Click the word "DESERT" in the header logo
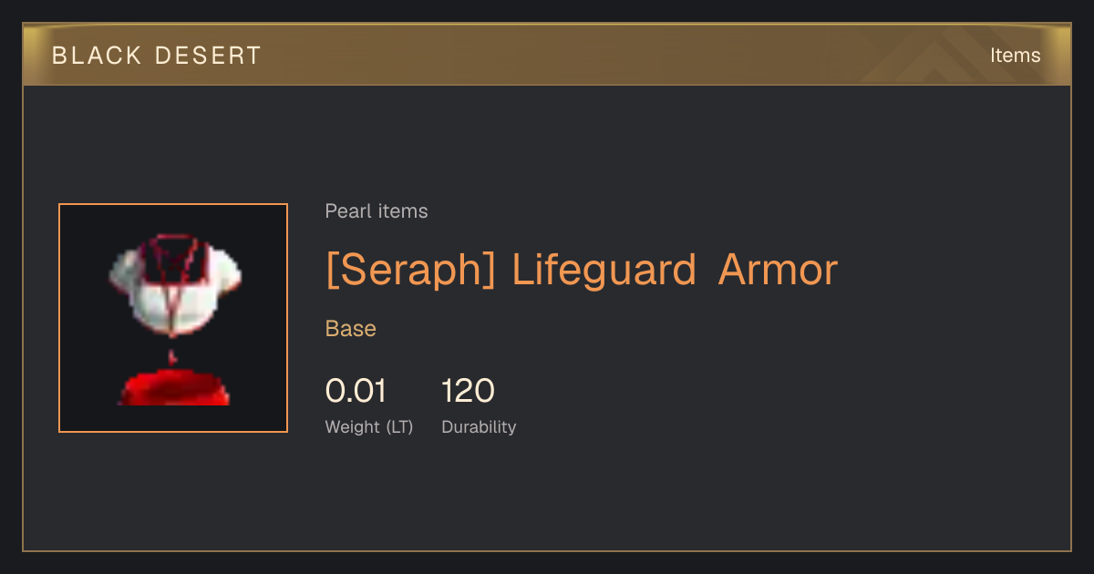 point(208,56)
